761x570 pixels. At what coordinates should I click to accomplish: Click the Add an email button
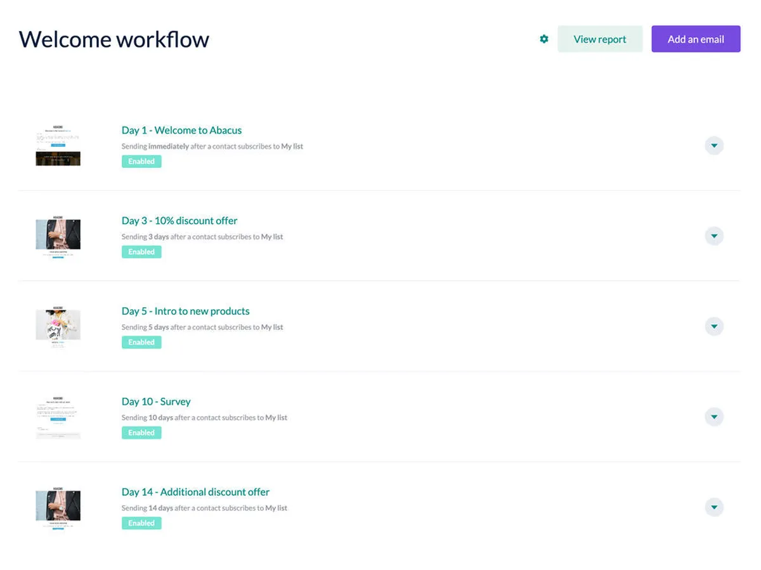pyautogui.click(x=696, y=39)
